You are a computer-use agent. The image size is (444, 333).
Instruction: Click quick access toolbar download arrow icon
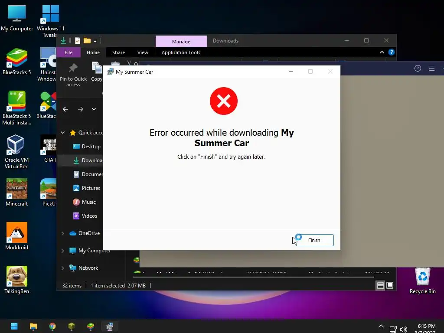pyautogui.click(x=63, y=40)
